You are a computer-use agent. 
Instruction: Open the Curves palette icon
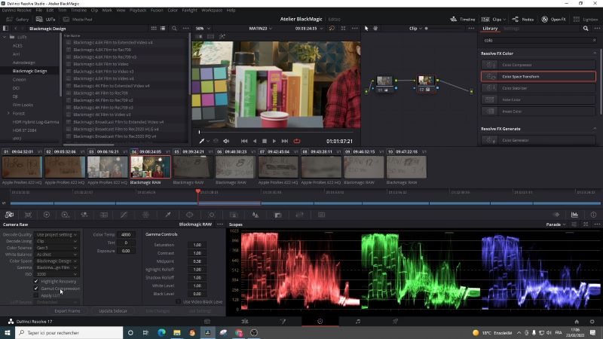pos(124,215)
